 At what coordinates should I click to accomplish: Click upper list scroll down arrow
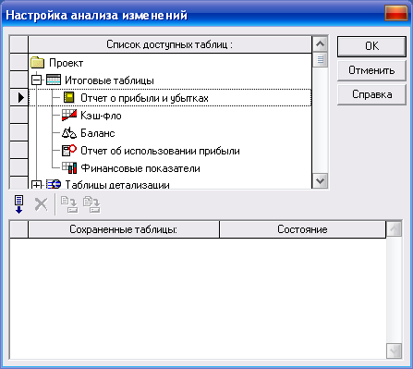click(321, 180)
